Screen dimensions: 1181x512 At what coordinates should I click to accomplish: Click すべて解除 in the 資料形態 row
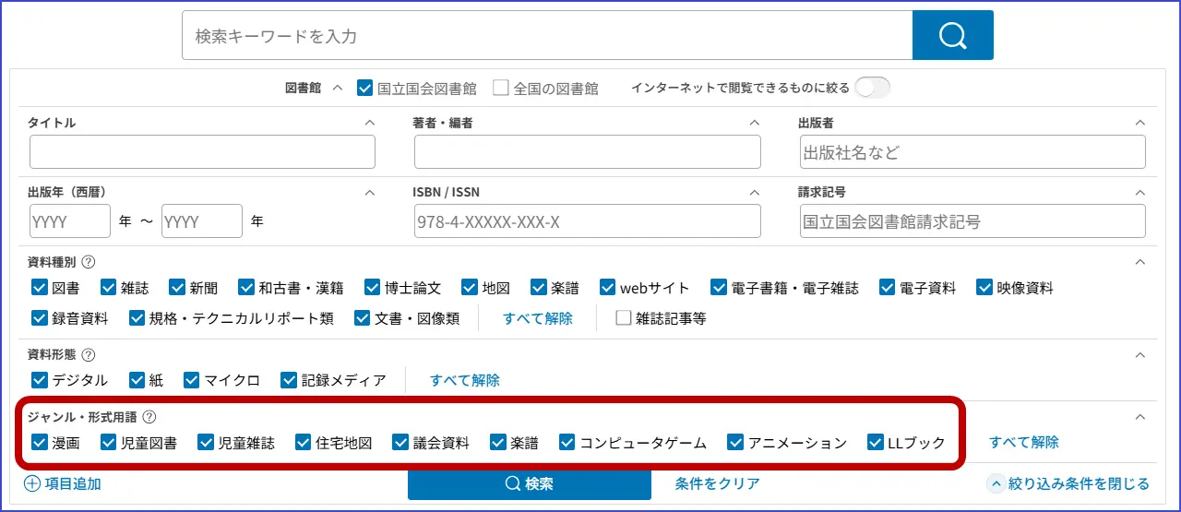(464, 380)
